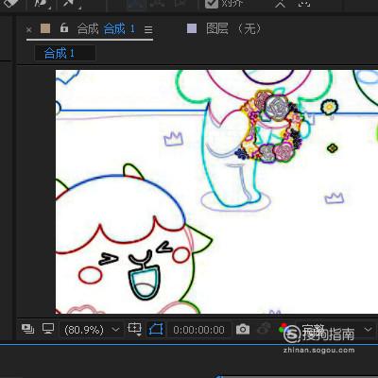Expand the resolution dropdown arrow

[x=368, y=330]
